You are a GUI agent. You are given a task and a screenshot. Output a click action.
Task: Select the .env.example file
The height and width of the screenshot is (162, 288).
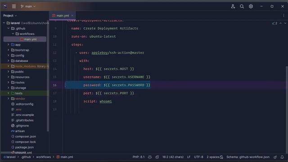click(22, 115)
